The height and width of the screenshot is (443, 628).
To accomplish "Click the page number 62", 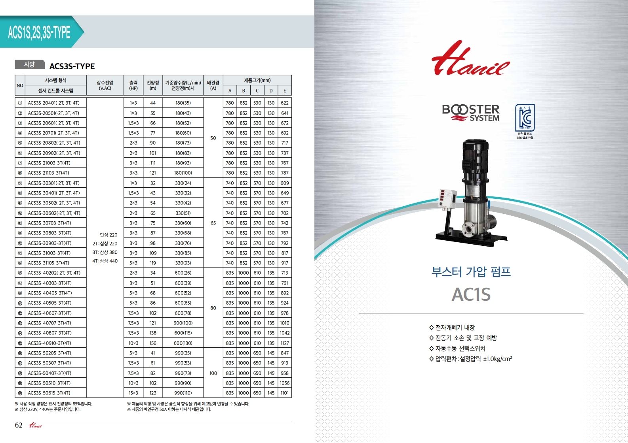I will point(19,425).
